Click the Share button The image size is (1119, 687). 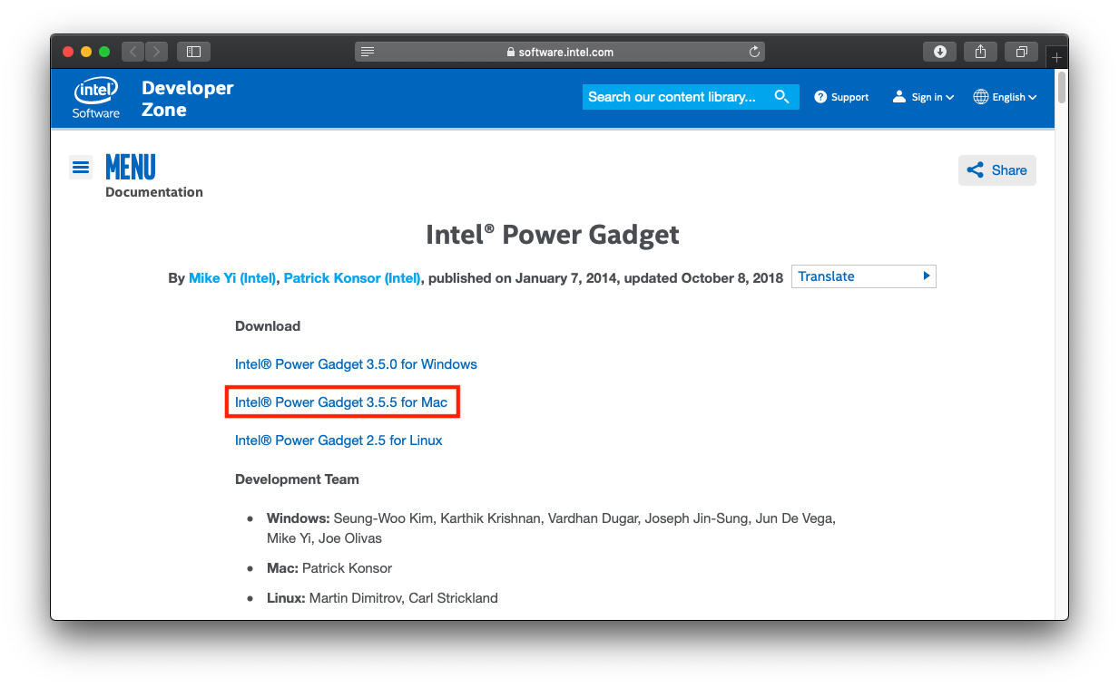click(996, 170)
